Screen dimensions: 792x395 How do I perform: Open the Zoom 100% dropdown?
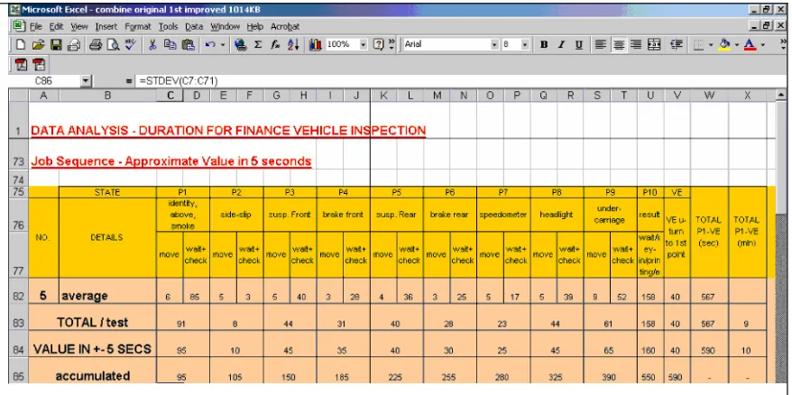364,45
